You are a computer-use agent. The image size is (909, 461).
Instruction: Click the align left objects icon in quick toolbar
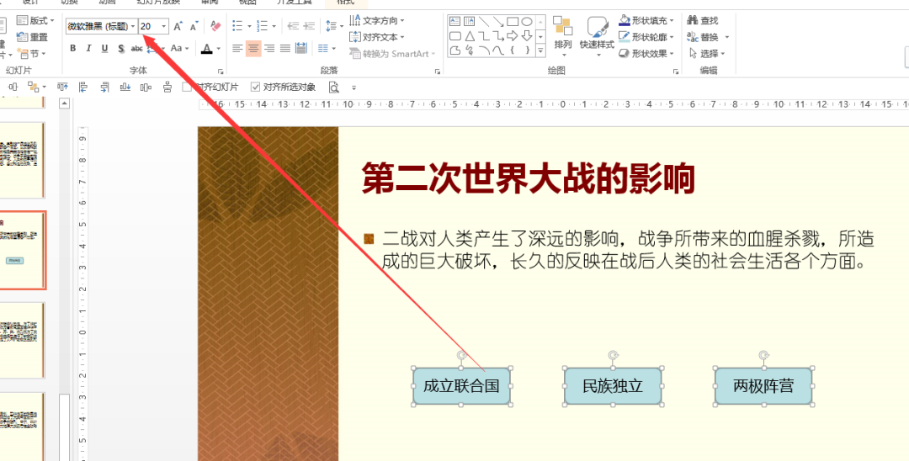tap(83, 87)
